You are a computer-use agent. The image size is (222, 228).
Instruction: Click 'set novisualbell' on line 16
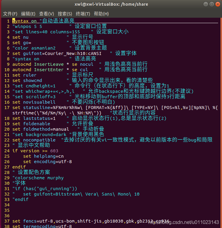34,102
